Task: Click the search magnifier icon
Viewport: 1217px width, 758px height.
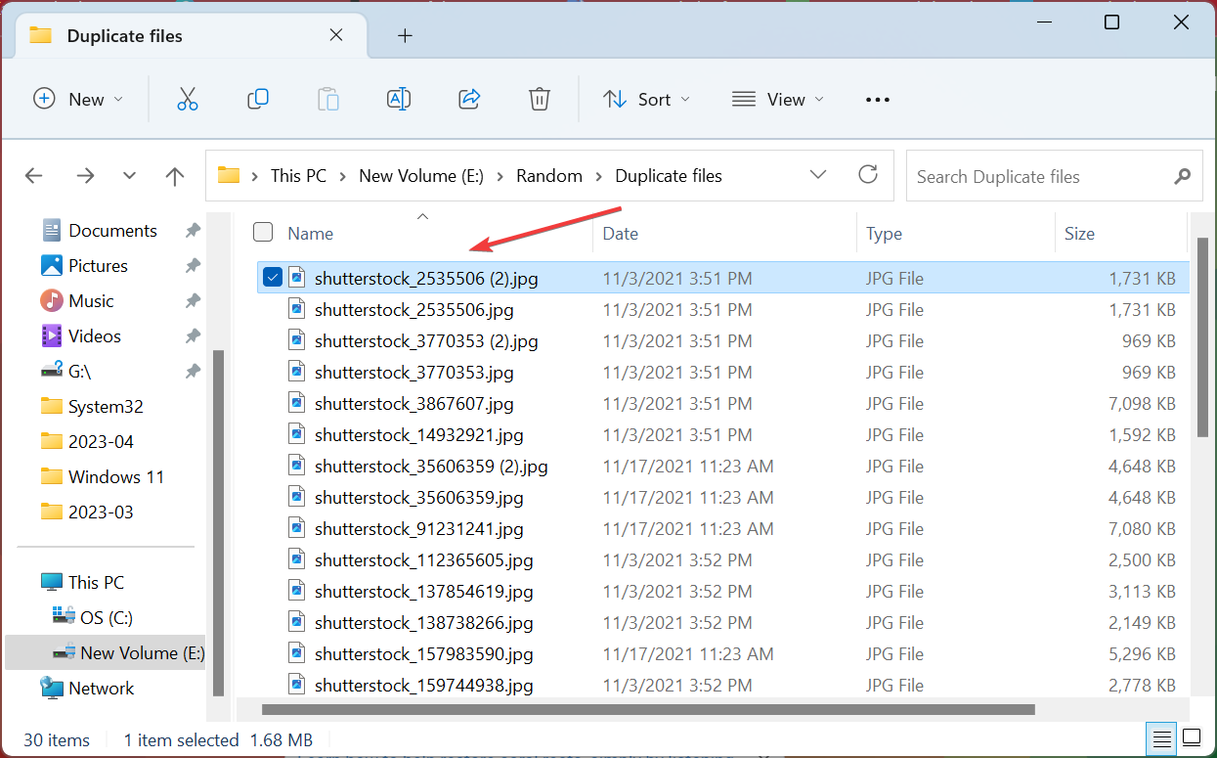Action: click(1182, 177)
